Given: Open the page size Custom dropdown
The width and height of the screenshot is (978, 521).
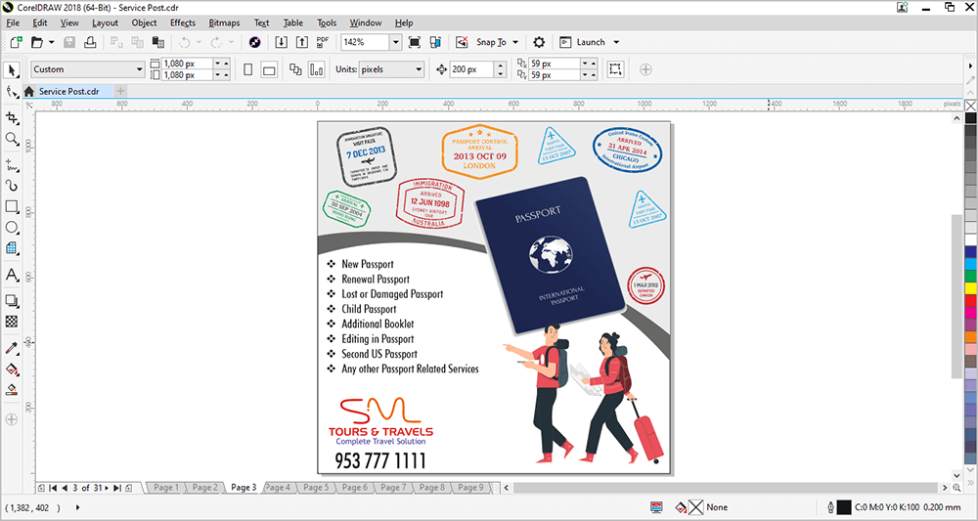Looking at the screenshot, I should [140, 69].
